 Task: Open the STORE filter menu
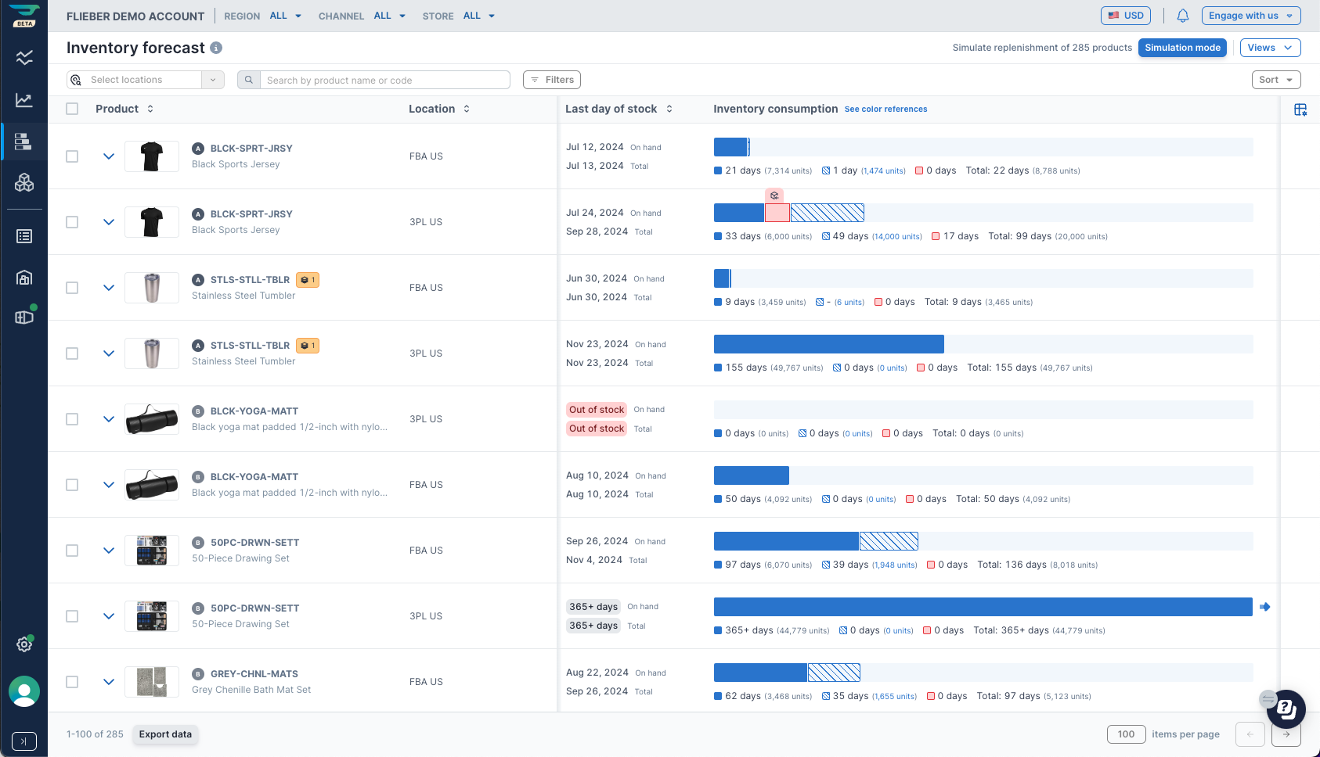pos(478,16)
